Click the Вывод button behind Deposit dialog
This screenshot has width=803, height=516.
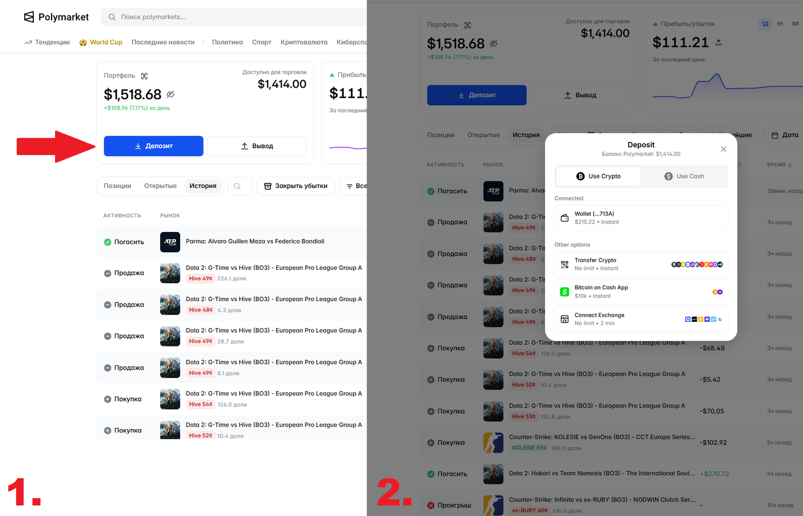(580, 95)
